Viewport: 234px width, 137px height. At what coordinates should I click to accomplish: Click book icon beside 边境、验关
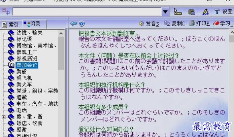tap(11, 33)
